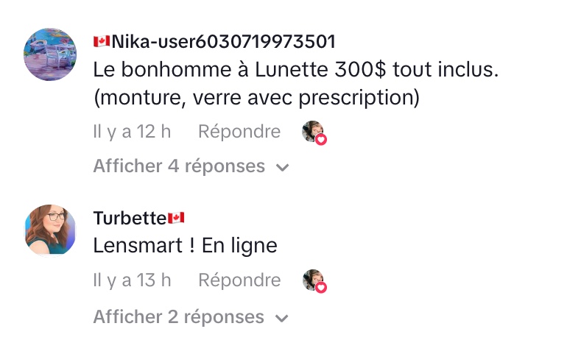Open Nika-user6030719973501's profile picture
Screen dimensions: 567x340
pyautogui.click(x=50, y=54)
